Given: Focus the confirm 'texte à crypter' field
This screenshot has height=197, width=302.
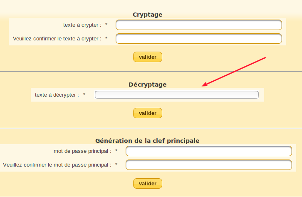Looking at the screenshot, I should point(198,39).
